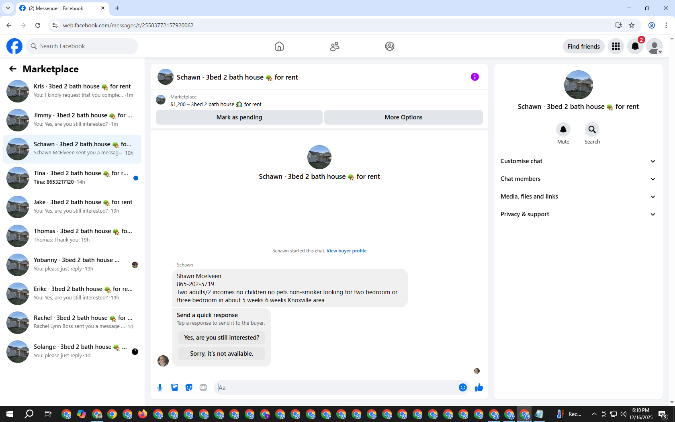Open Windows Start menu
This screenshot has height=422, width=675.
tap(10, 414)
